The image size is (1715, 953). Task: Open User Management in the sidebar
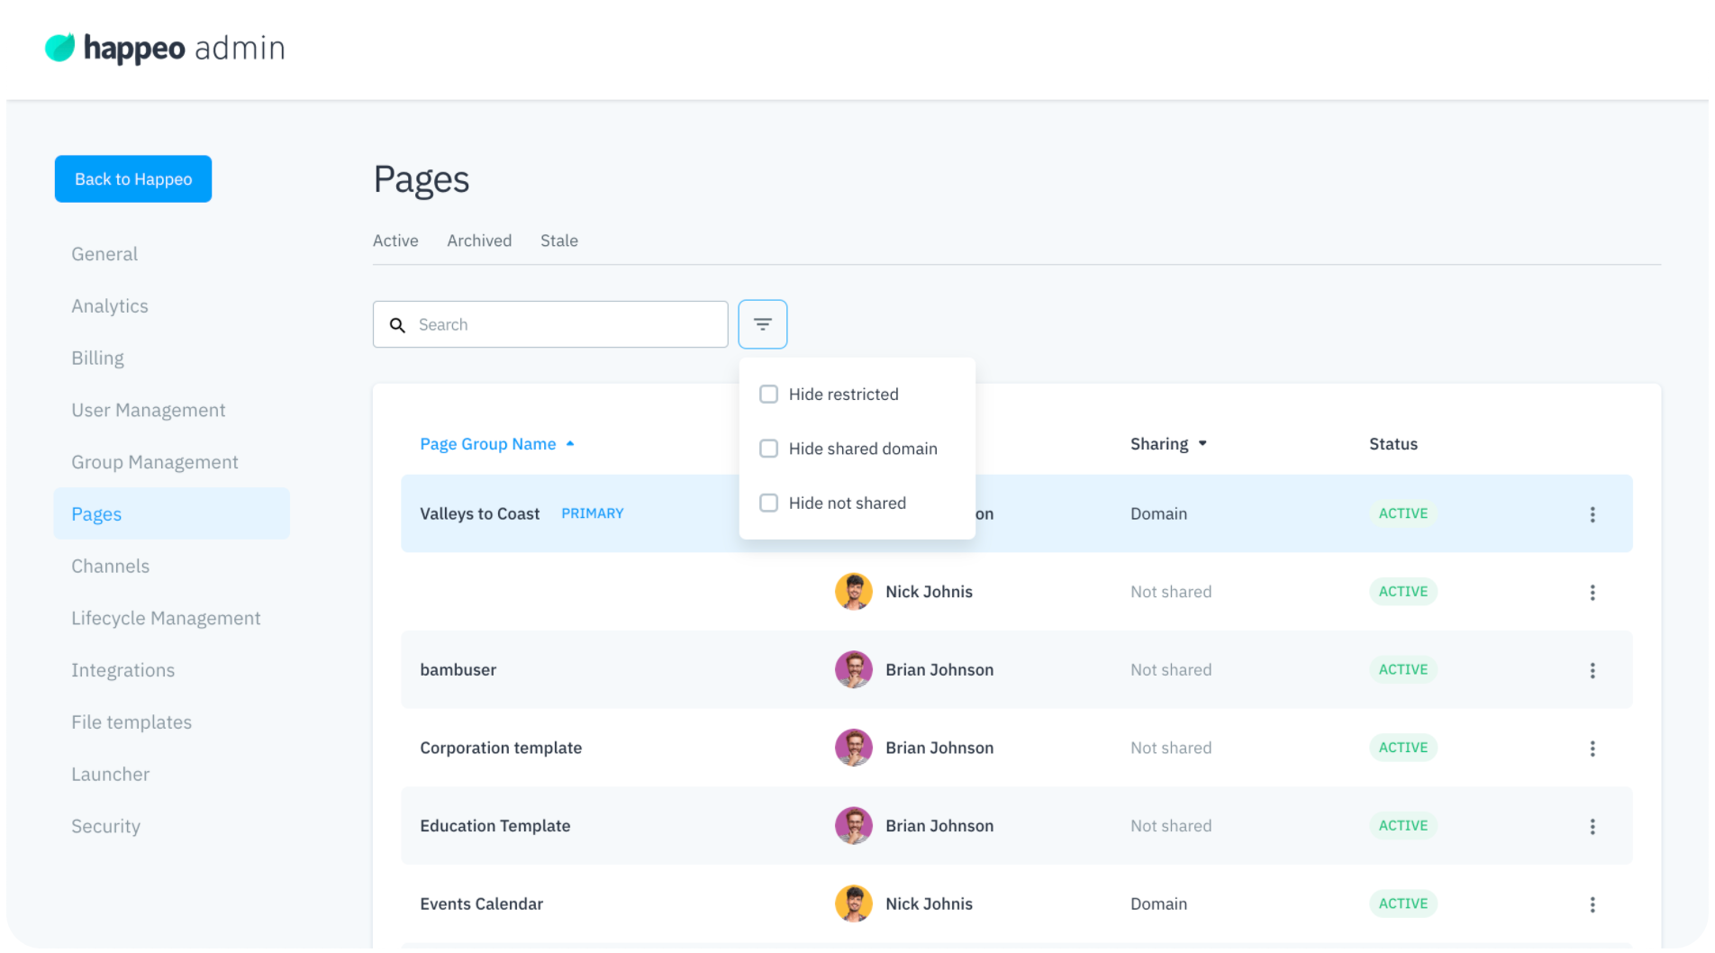coord(149,411)
